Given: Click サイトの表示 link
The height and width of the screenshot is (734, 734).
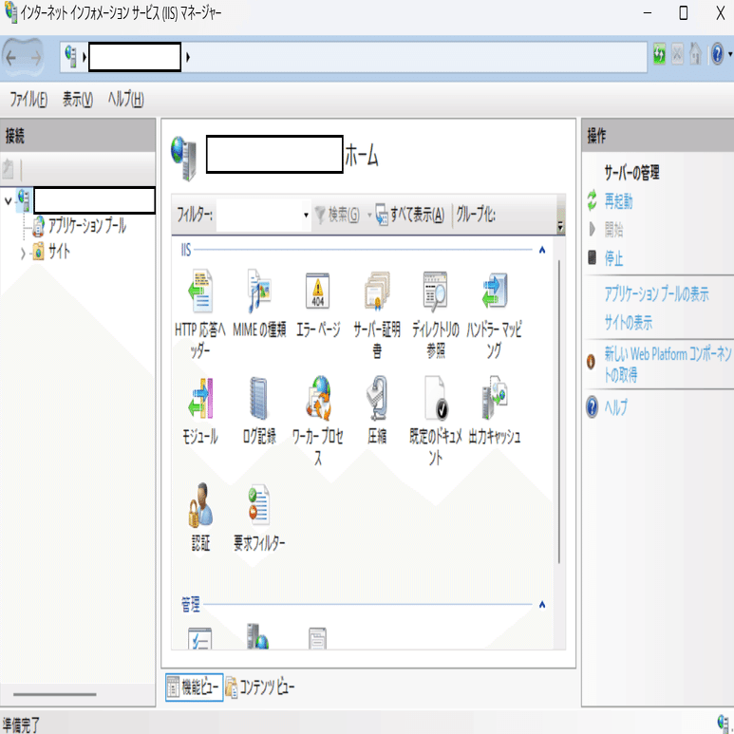Looking at the screenshot, I should pyautogui.click(x=628, y=322).
